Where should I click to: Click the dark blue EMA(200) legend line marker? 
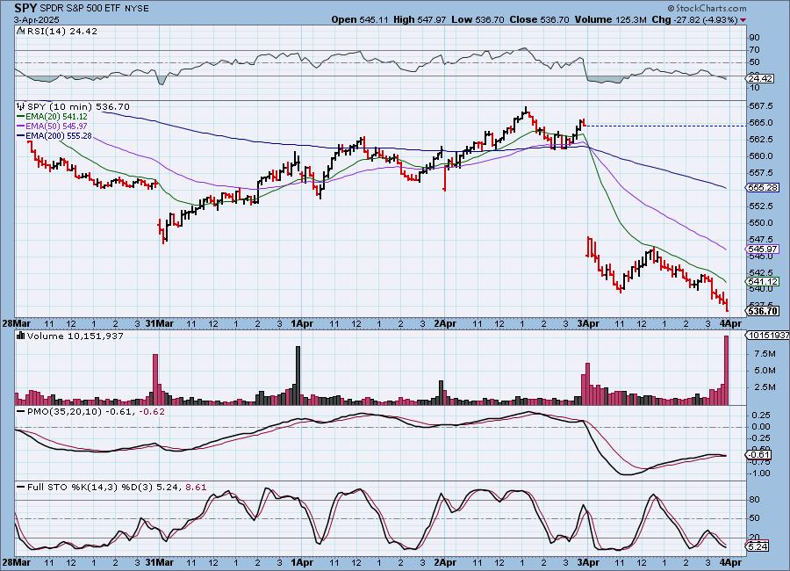pos(21,135)
